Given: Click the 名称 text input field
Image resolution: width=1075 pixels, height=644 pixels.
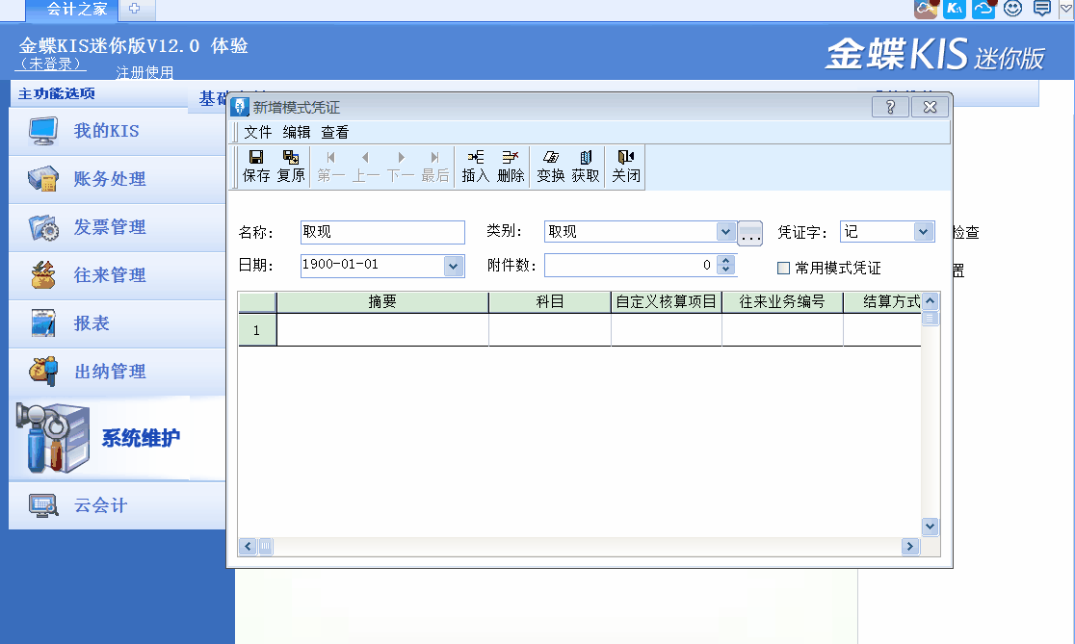Looking at the screenshot, I should [382, 232].
